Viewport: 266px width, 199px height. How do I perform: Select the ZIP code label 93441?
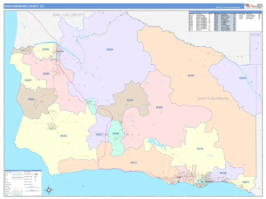click(130, 100)
